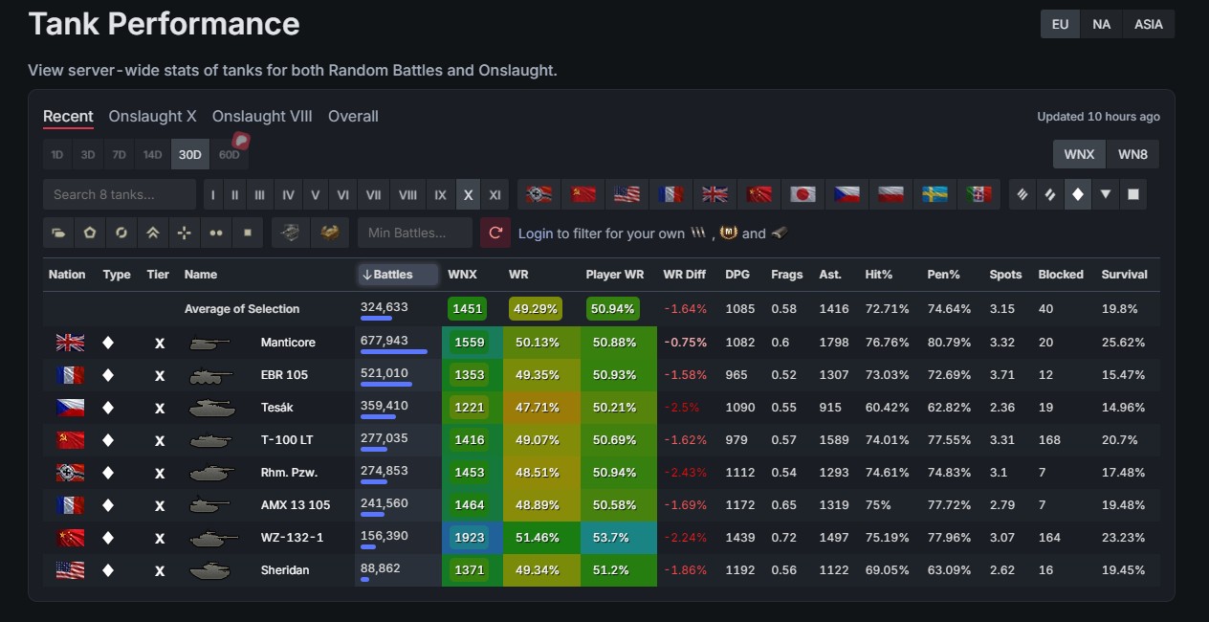
Task: Select the tank destroyer triangle class icon
Action: pyautogui.click(x=1106, y=194)
